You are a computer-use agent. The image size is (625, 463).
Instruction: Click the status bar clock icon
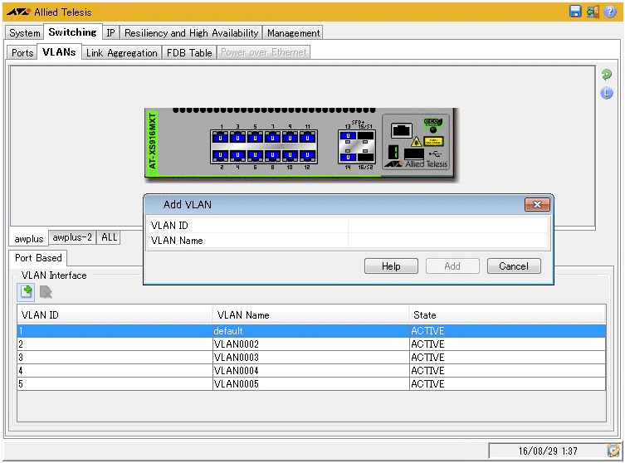[613, 451]
